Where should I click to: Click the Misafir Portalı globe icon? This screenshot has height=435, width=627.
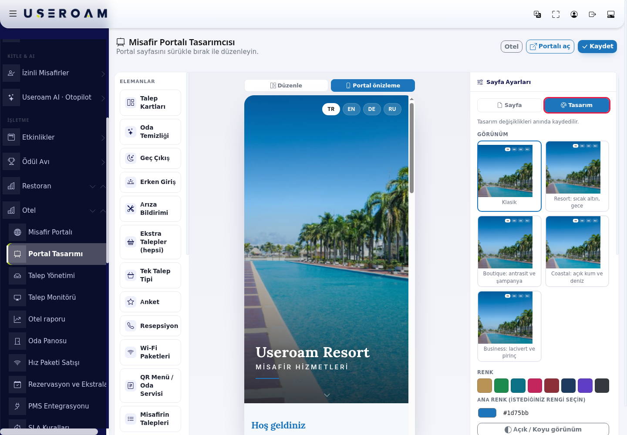17,232
